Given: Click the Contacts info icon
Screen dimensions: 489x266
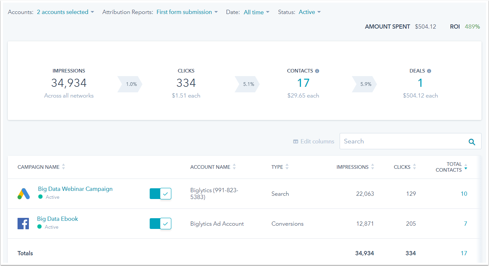Looking at the screenshot, I should (x=317, y=71).
